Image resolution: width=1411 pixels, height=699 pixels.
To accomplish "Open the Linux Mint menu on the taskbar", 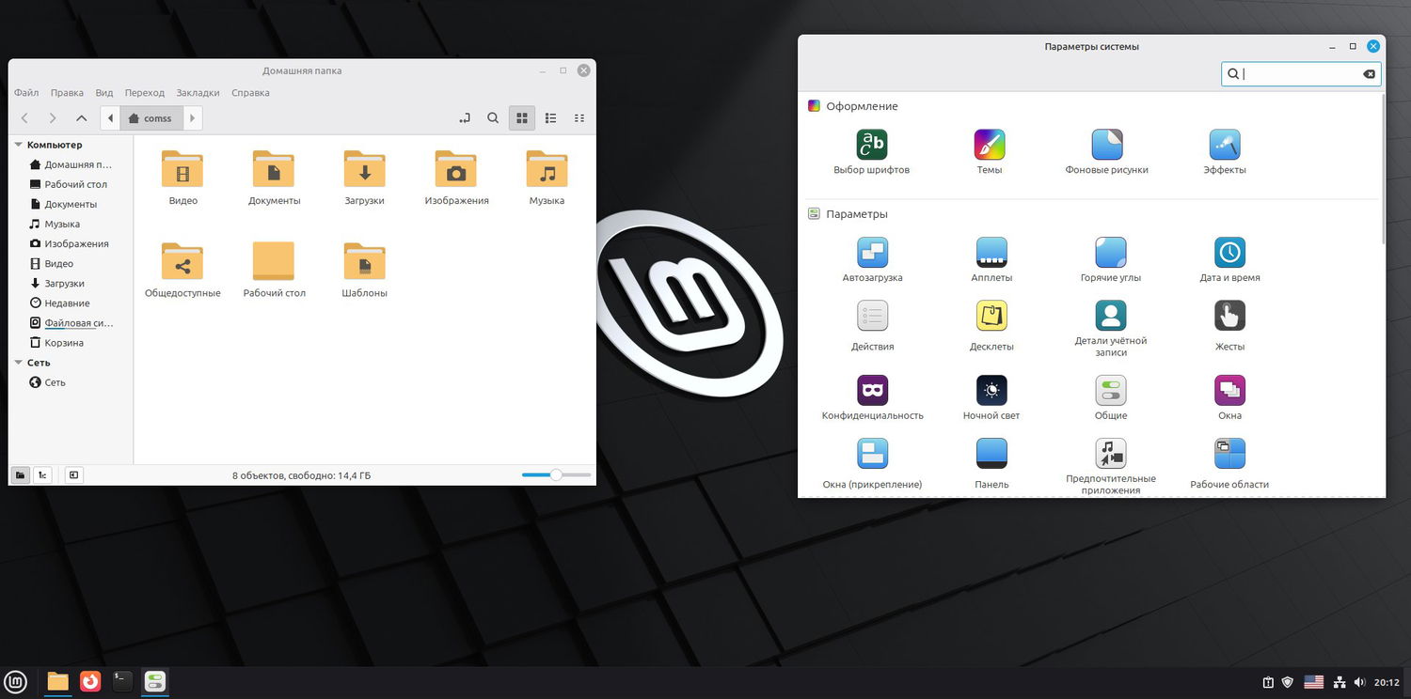I will 16,682.
